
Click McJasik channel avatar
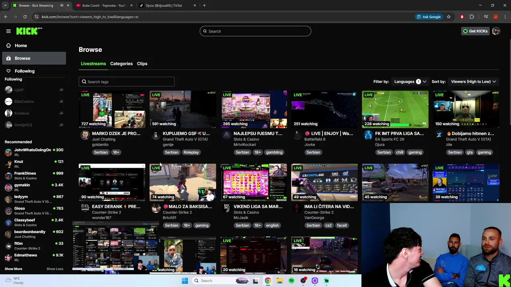[226, 208]
